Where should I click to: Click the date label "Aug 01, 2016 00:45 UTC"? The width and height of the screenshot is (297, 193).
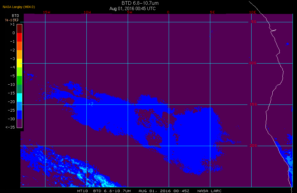(x=132, y=9)
